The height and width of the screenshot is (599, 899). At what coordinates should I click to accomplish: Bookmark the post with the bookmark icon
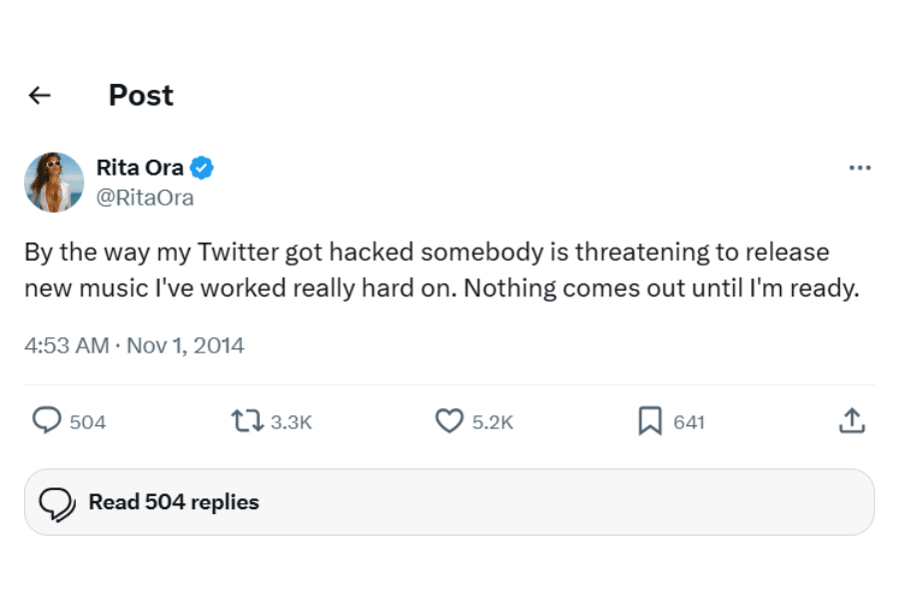coord(649,421)
